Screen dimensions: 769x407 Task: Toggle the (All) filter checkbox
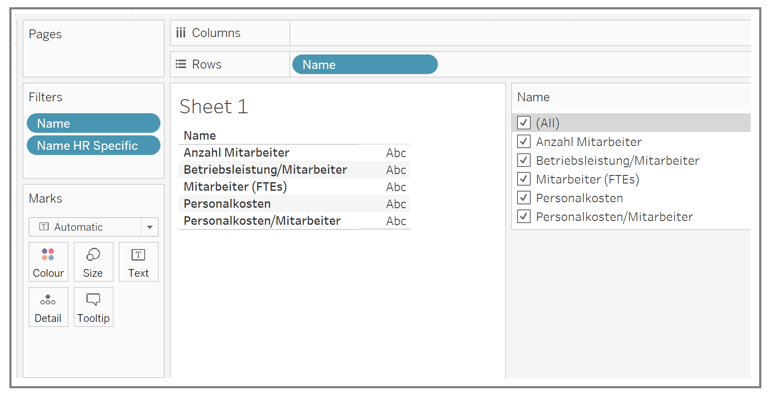[523, 123]
